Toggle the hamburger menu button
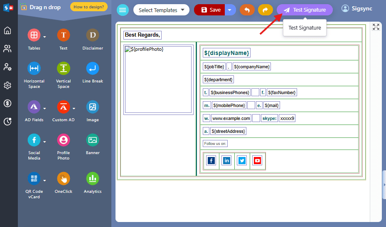386x227 pixels. point(123,10)
